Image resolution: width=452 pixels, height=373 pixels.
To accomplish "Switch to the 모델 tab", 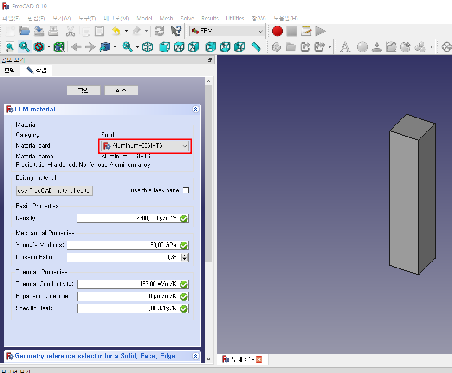I will 10,71.
